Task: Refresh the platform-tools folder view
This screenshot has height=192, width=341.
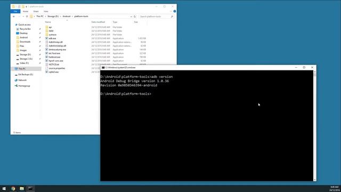Action: 135,17
